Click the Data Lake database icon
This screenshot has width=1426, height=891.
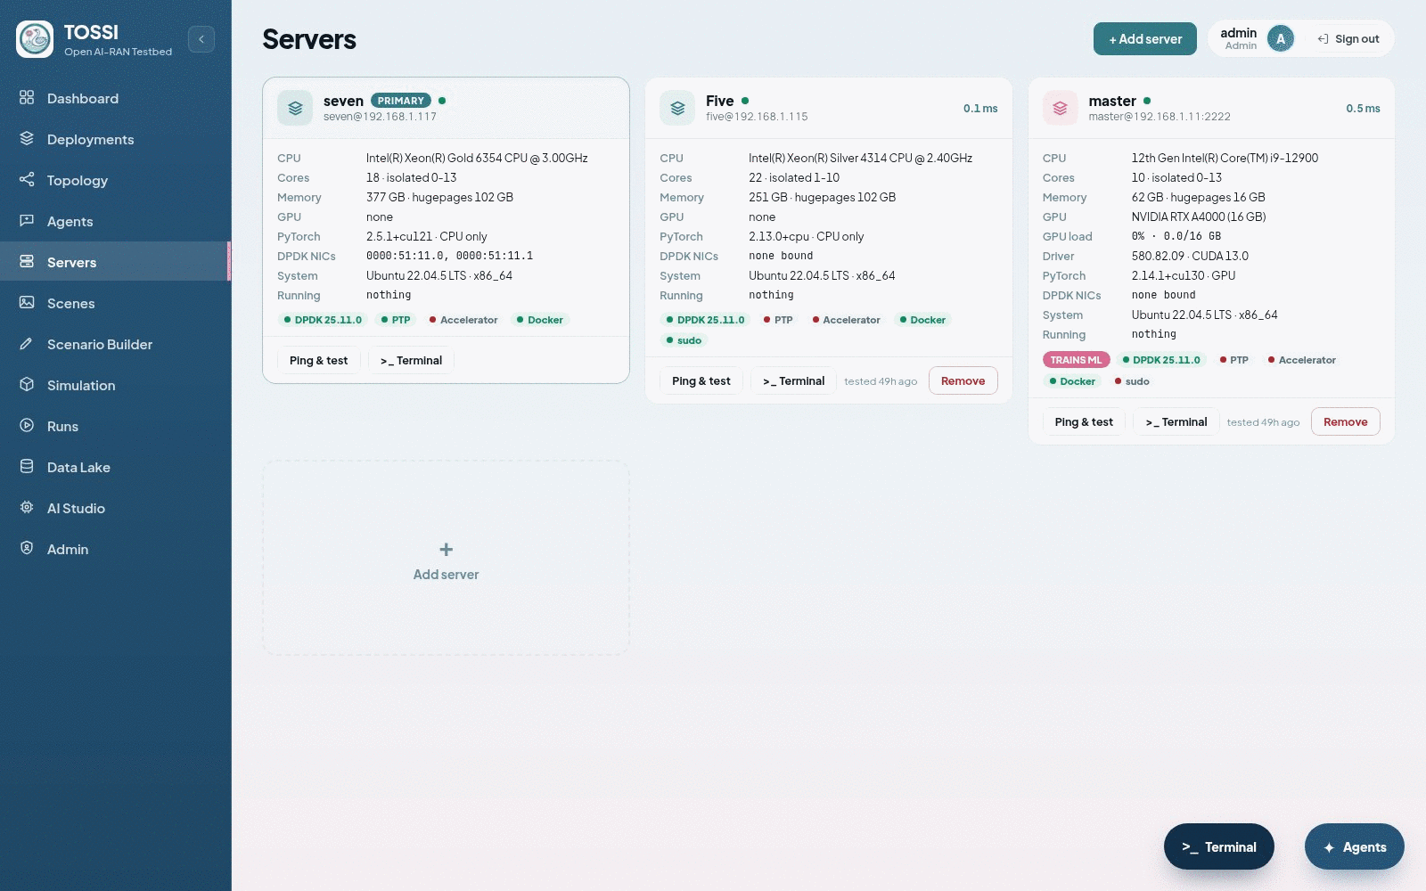27,466
